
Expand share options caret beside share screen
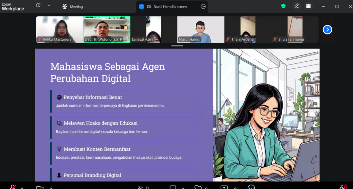pyautogui.click(x=235, y=188)
